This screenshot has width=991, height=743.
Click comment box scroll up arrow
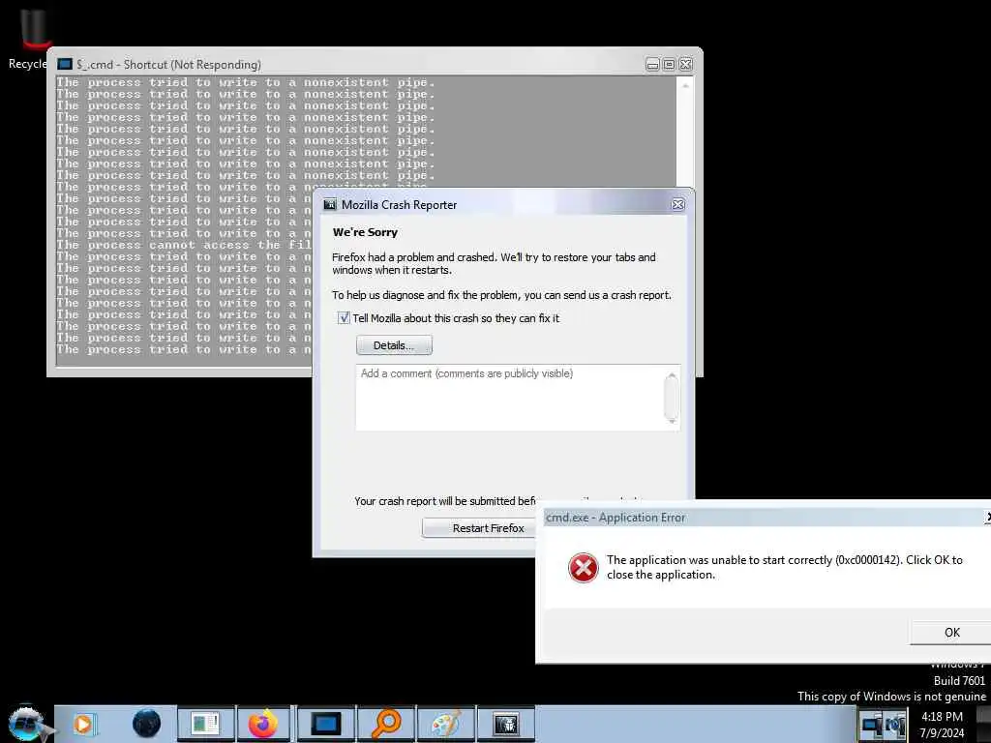tap(672, 375)
